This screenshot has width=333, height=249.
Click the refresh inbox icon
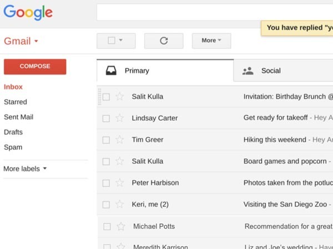click(164, 40)
